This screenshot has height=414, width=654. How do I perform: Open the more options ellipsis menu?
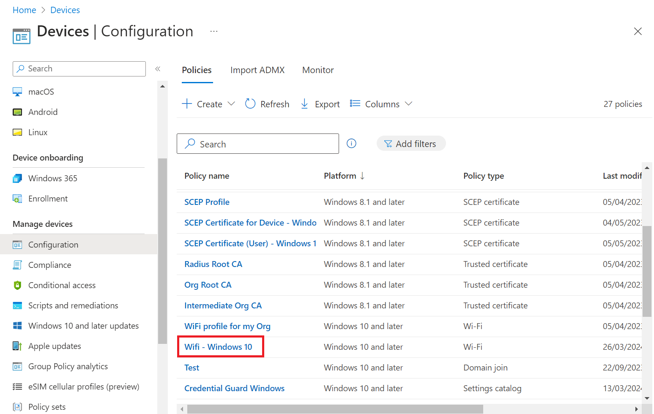coord(214,31)
